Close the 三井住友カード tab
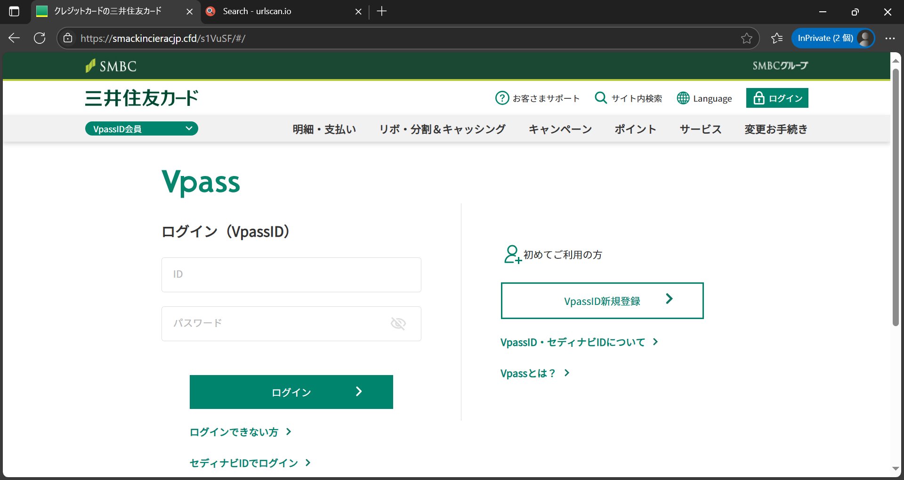Viewport: 904px width, 480px height. tap(189, 11)
